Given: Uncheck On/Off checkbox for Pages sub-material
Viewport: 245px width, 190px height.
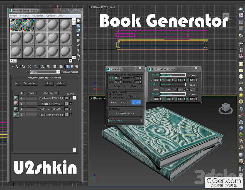Looking at the screenshot, I should [x=70, y=103].
